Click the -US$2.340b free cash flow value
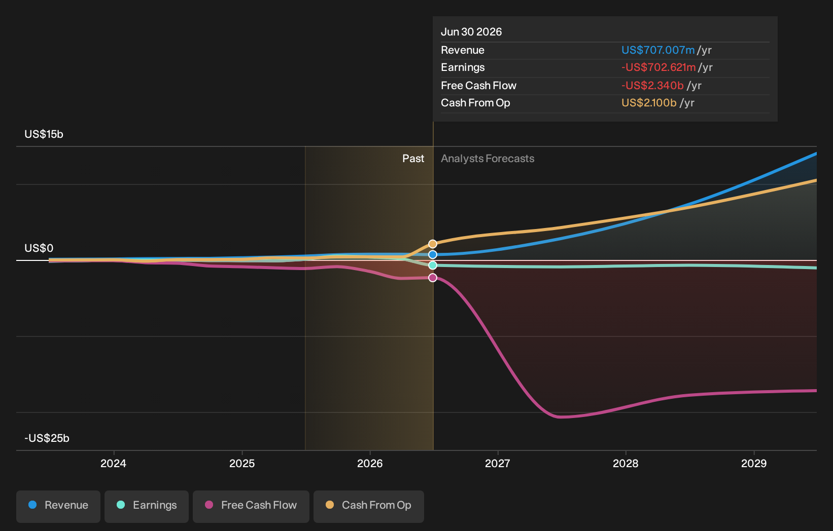The height and width of the screenshot is (531, 833). pos(652,86)
